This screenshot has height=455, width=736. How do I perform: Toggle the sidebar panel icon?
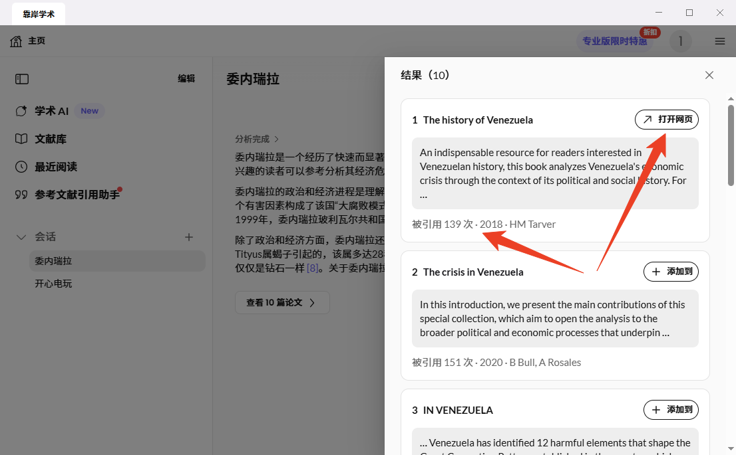22,79
